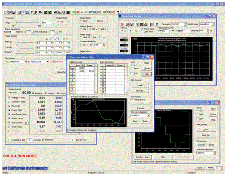Click the Phase slider thumb in Phase Control

[x=25, y=53]
